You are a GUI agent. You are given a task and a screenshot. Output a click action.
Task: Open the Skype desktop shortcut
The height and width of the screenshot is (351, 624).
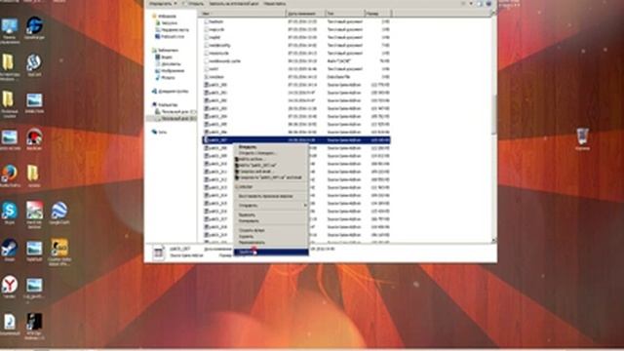pyautogui.click(x=9, y=211)
